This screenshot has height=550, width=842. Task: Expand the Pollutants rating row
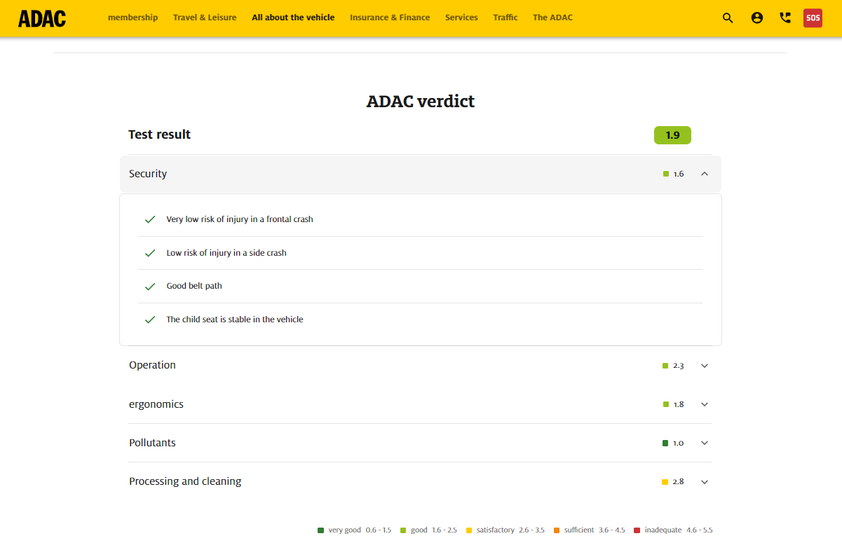tap(705, 443)
